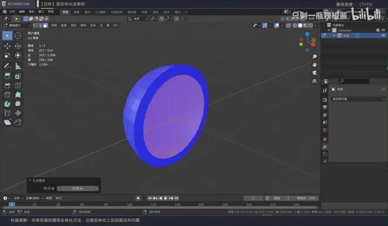The image size is (388, 226).
Task: Open the pivot point dropdown
Action: (153, 19)
